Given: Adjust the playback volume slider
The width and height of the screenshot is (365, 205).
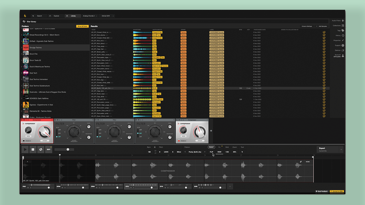Looking at the screenshot, I should [x=68, y=149].
